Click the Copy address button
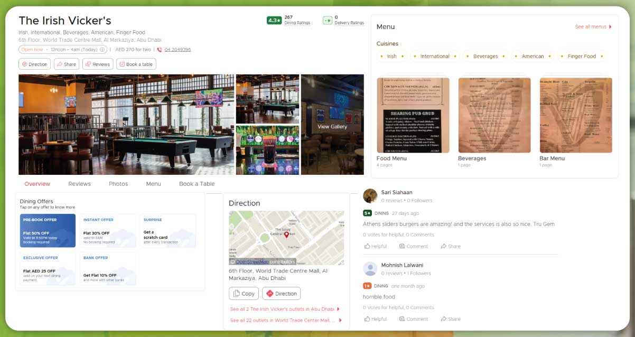 (x=244, y=294)
